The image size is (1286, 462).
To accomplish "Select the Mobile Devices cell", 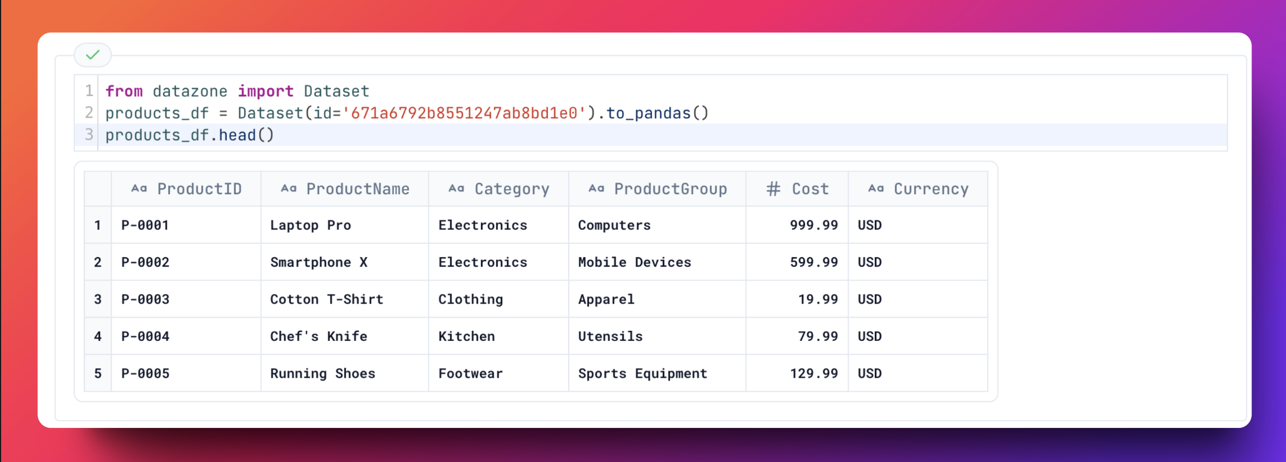I will (658, 262).
